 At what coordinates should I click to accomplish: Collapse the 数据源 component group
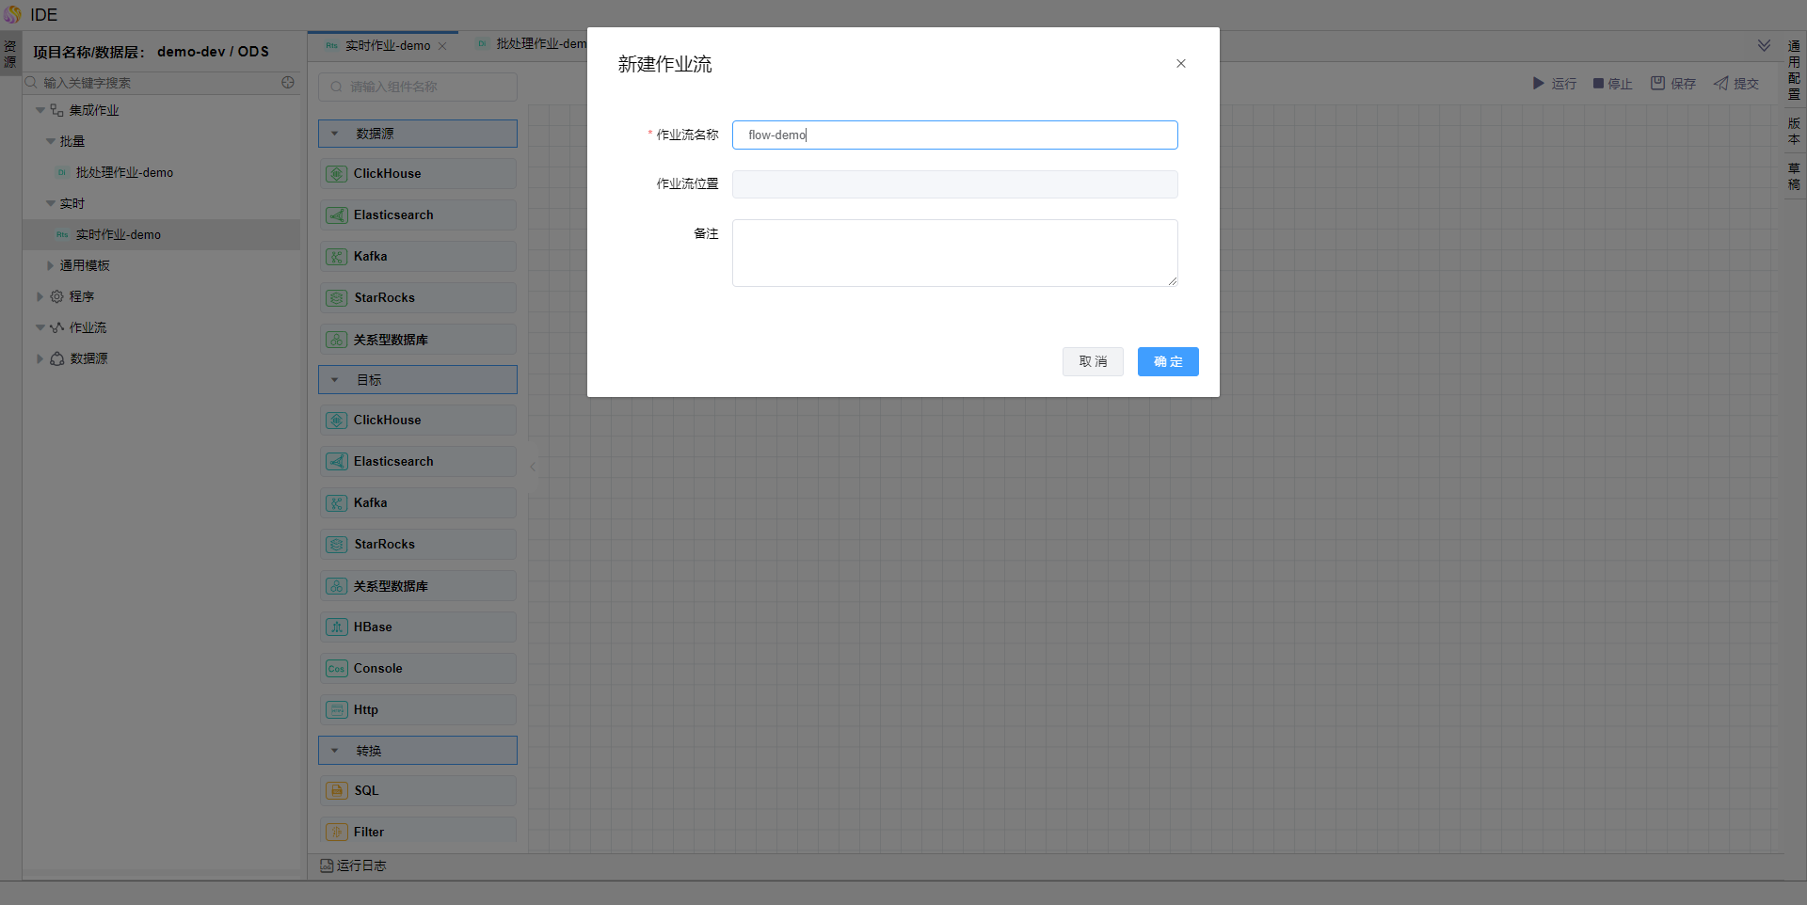[335, 134]
